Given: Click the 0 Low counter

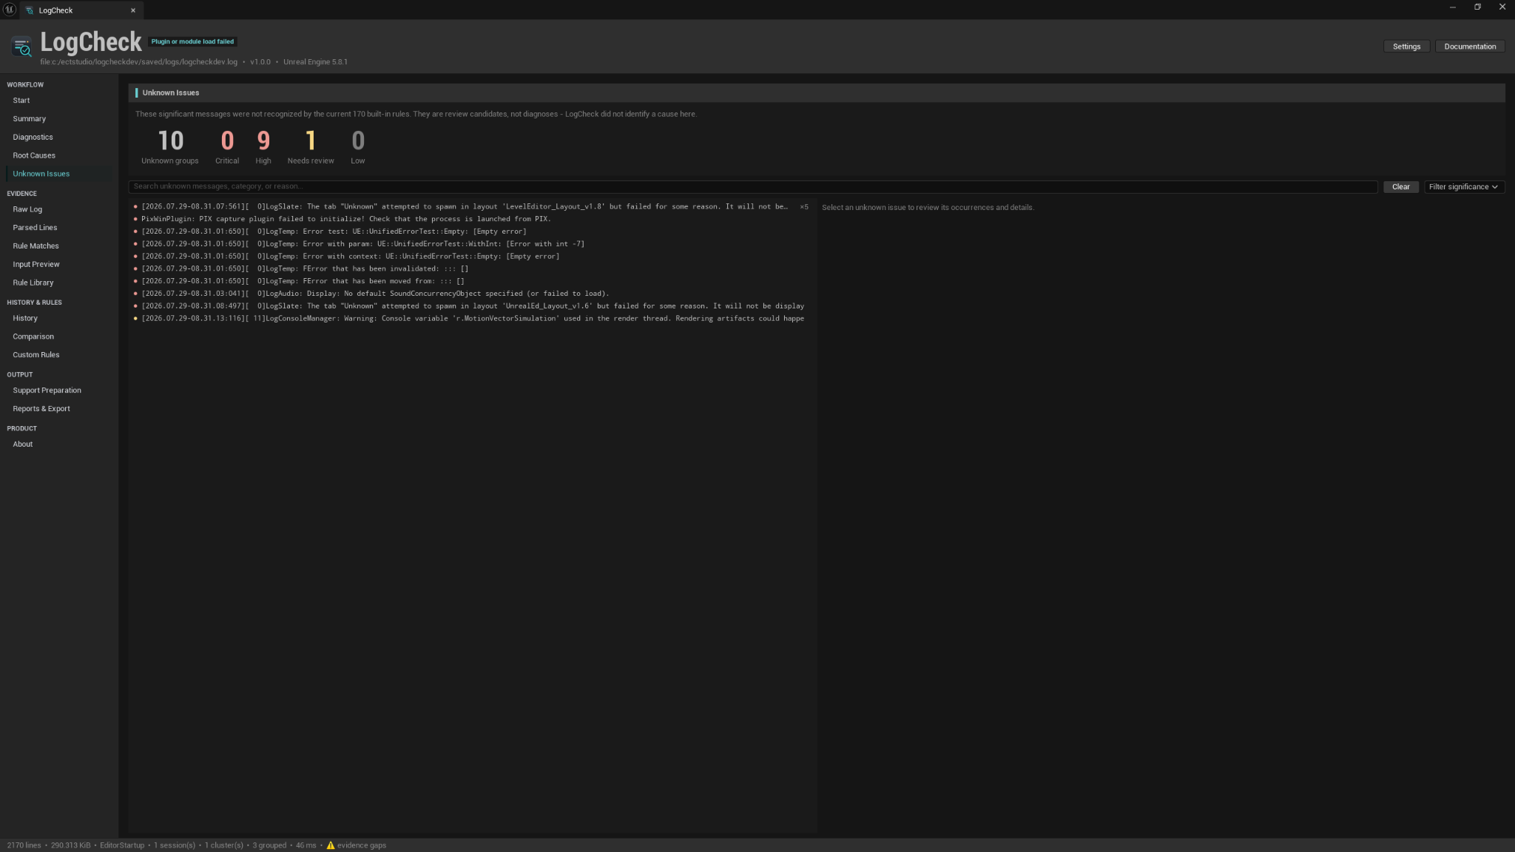Looking at the screenshot, I should tap(358, 146).
